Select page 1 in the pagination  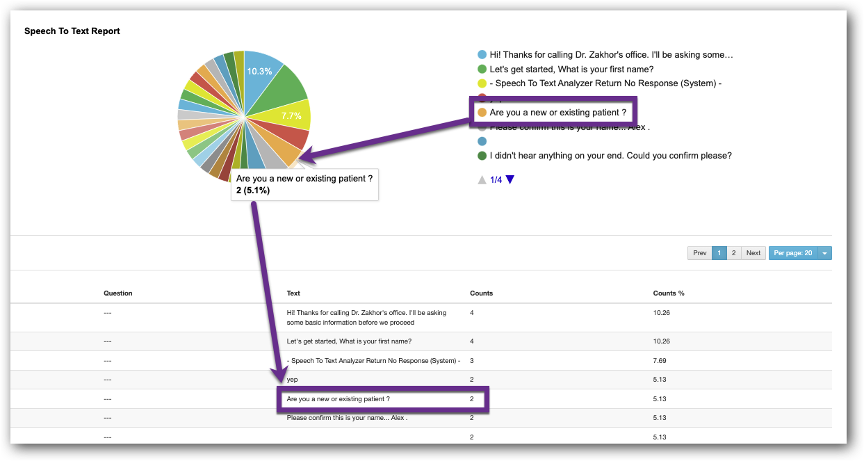click(719, 253)
